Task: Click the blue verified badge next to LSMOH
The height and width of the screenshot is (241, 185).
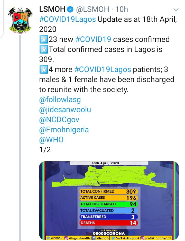Action: (70, 10)
